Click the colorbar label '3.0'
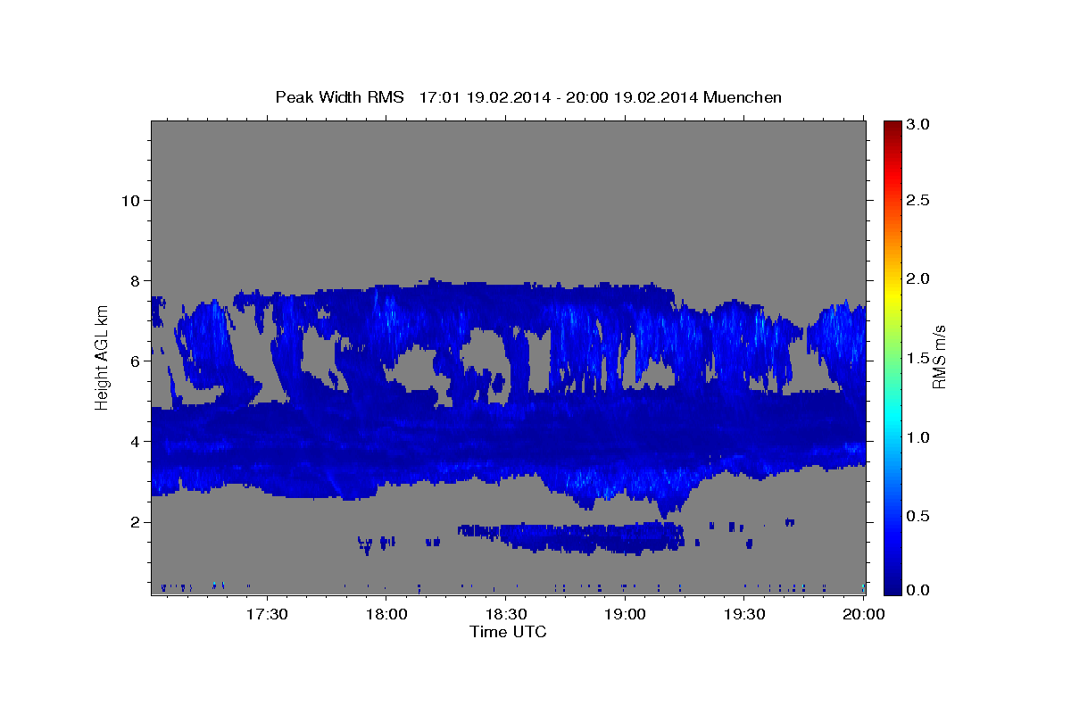The width and height of the screenshot is (1071, 714). [x=919, y=124]
